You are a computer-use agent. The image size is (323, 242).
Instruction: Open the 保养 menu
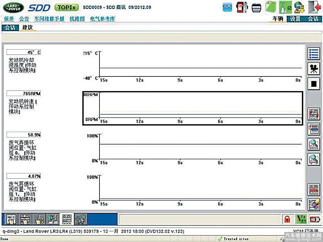pos(9,19)
